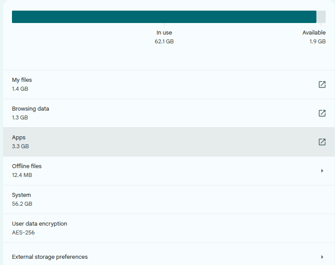Click User data encryption label
The image size is (335, 265).
point(39,224)
